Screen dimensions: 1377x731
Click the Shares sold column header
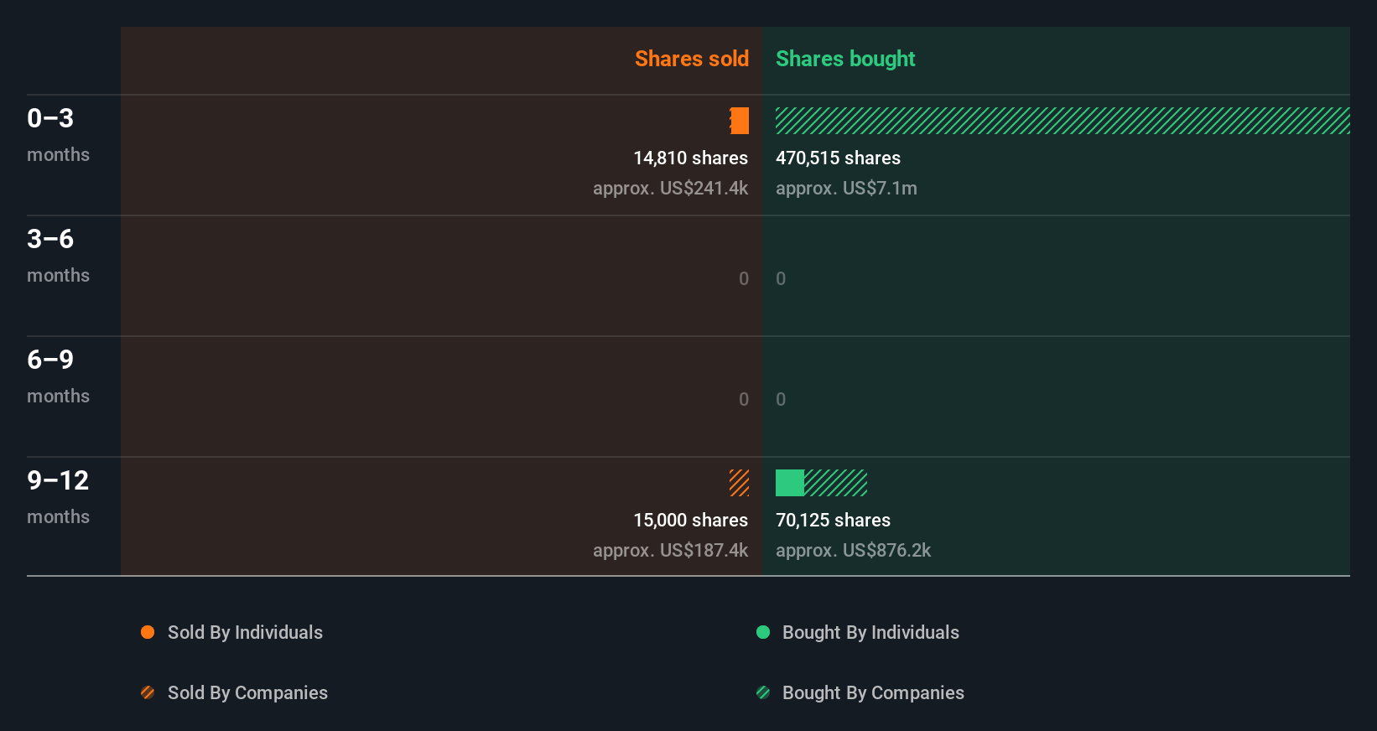click(x=692, y=59)
